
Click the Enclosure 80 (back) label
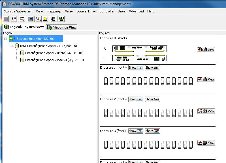(x=114, y=38)
